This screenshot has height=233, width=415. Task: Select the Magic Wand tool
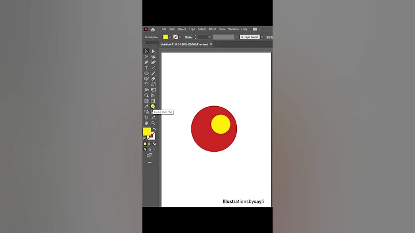click(x=146, y=57)
